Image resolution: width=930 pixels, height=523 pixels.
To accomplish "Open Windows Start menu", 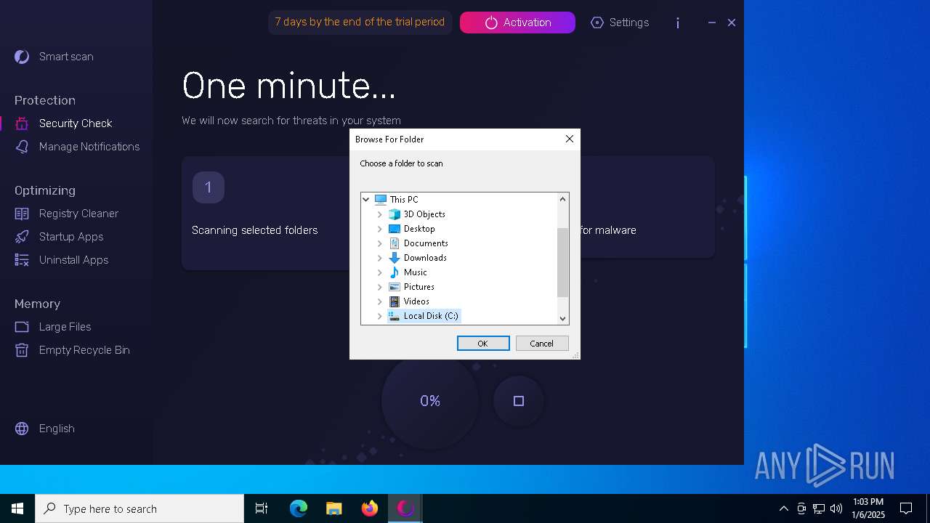I will click(17, 508).
